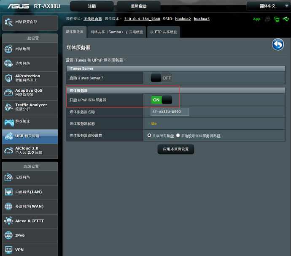The width and height of the screenshot is (291, 256).
Task: Open 访客网络 guest network page
Action: coord(30,63)
